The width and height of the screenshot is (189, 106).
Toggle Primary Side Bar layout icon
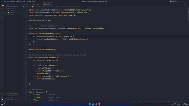[x=171, y=1]
